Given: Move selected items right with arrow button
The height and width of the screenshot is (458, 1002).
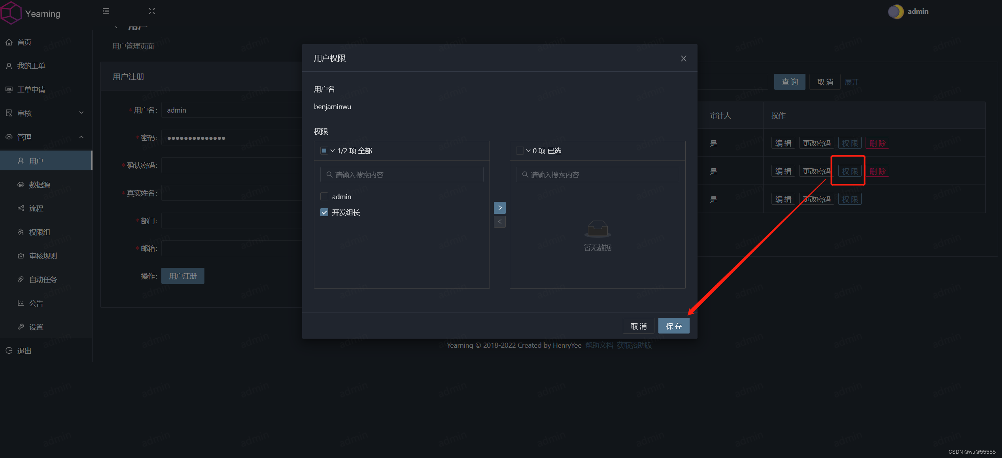Looking at the screenshot, I should coord(500,207).
